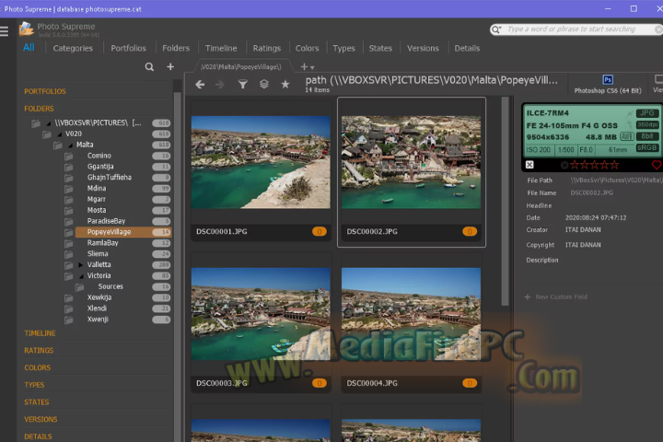Viewport: 663px width, 442px height.
Task: Open the filter funnel icon
Action: (x=243, y=84)
